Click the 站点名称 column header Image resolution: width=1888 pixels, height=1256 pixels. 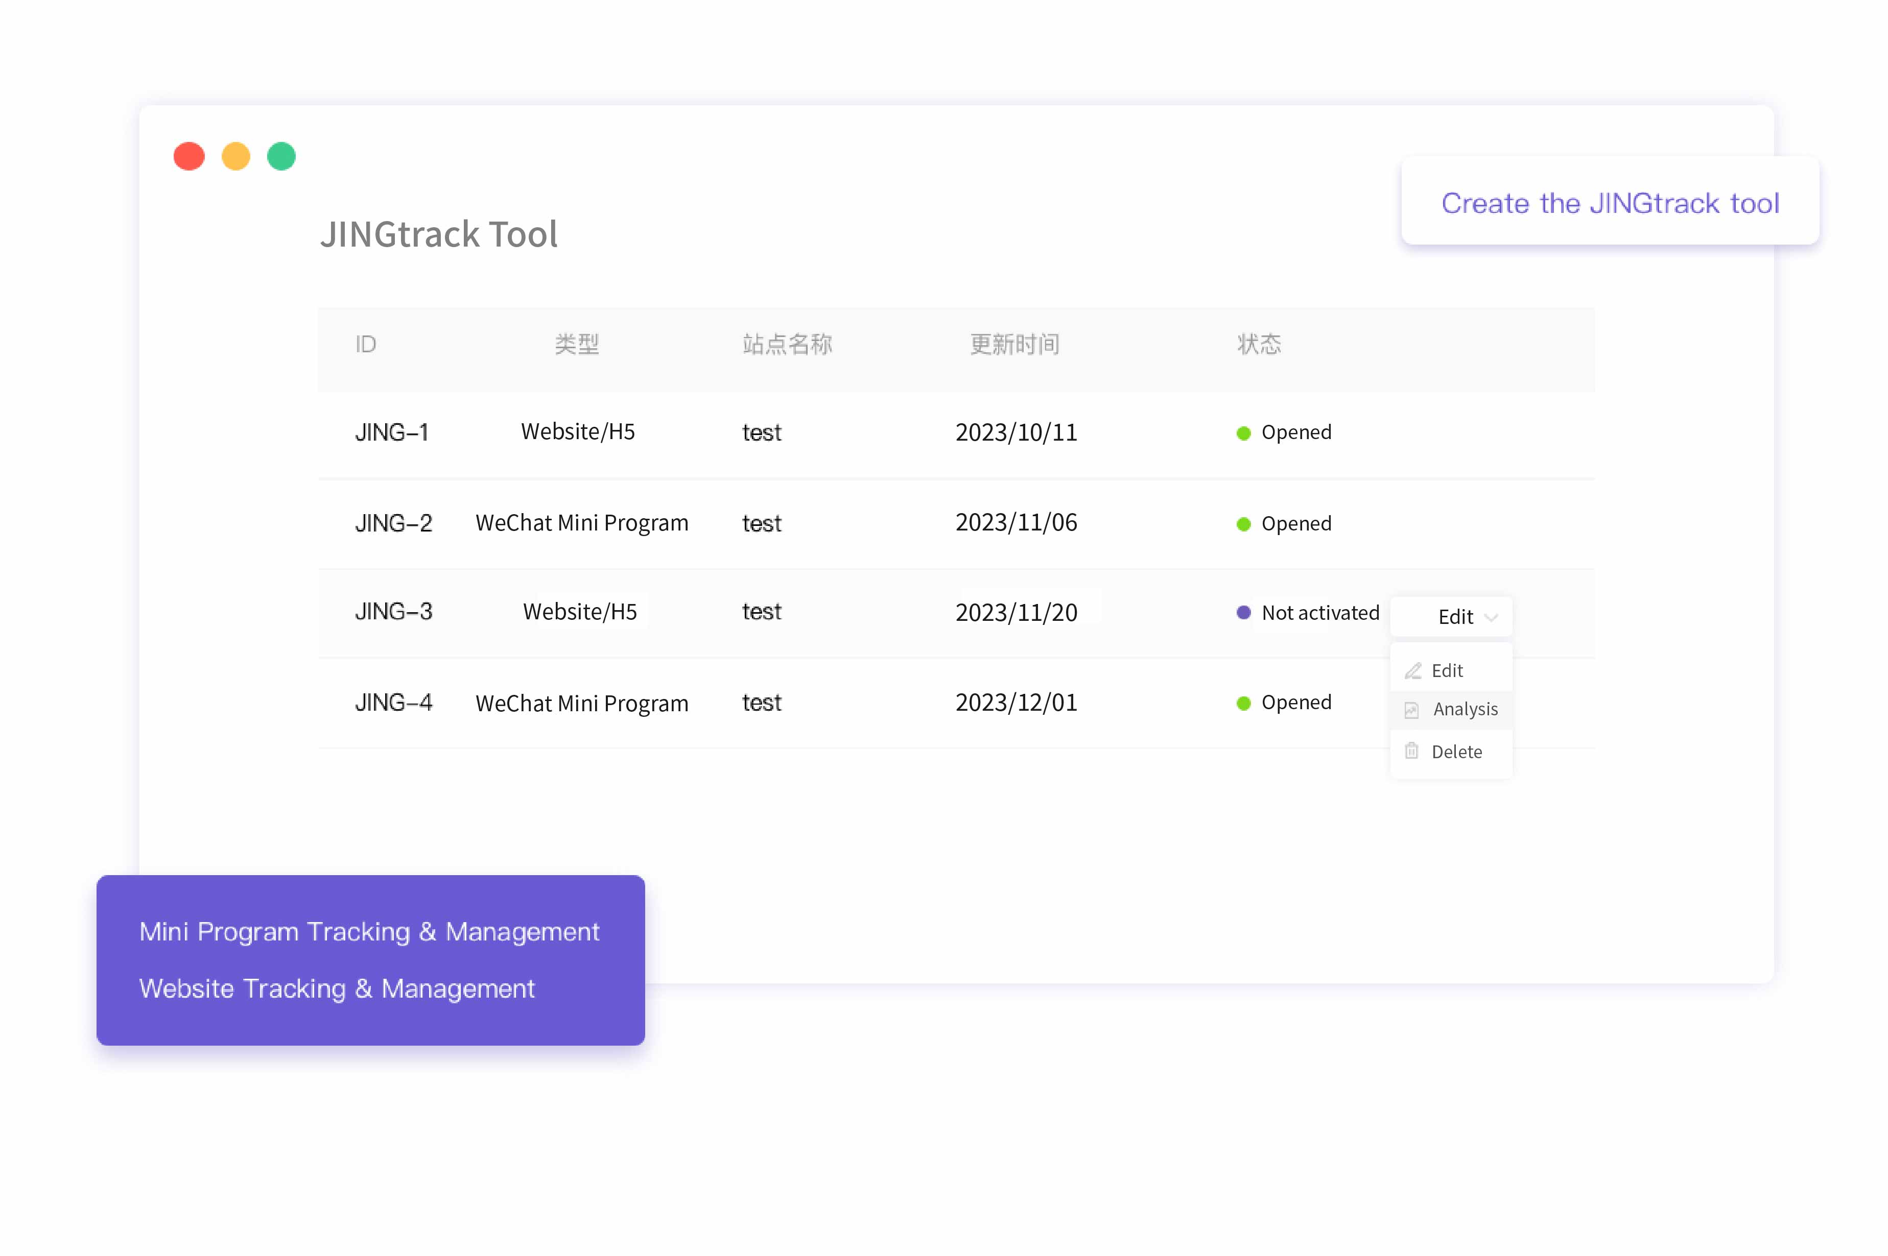point(787,345)
